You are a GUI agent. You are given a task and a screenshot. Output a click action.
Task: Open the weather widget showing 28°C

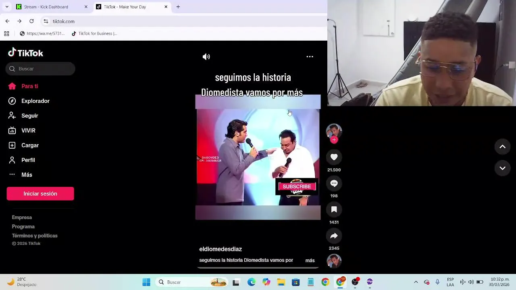tap(22, 282)
